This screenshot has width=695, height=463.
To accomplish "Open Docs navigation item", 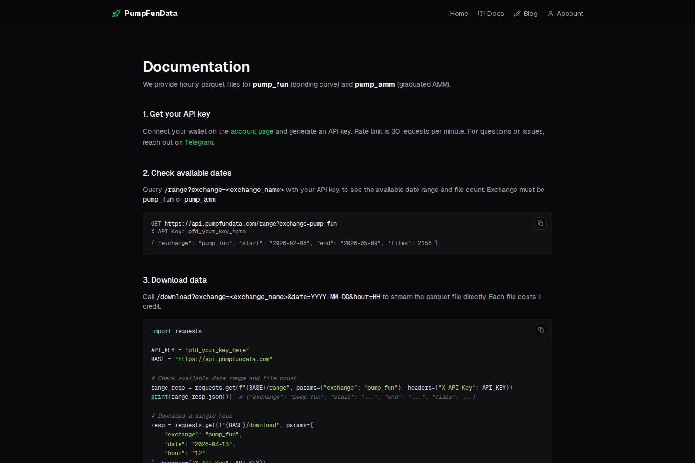I will (491, 14).
